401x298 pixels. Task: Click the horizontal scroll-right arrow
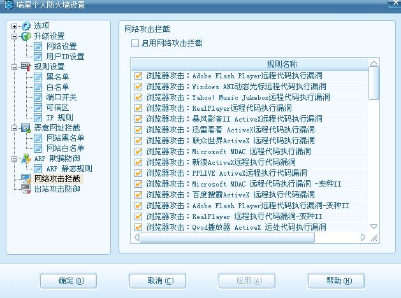coord(363,238)
